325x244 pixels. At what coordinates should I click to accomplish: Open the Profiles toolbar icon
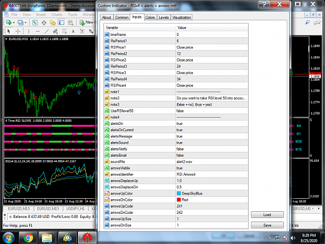coord(20,22)
